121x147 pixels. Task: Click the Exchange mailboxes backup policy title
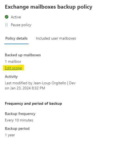(49, 7)
